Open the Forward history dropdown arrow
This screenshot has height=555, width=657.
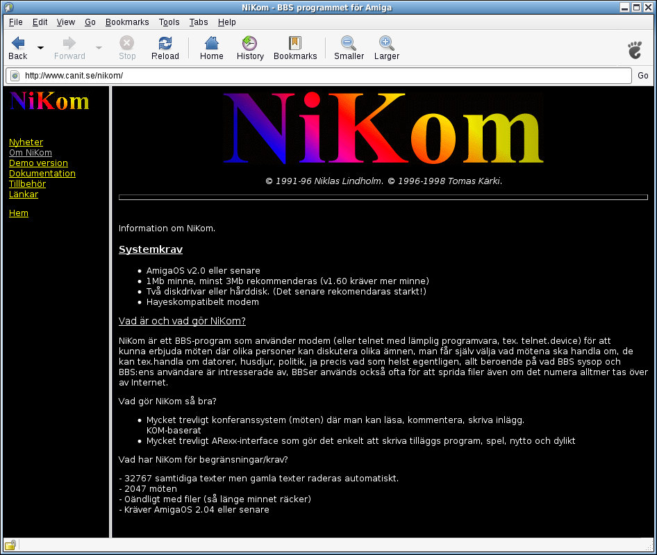99,48
